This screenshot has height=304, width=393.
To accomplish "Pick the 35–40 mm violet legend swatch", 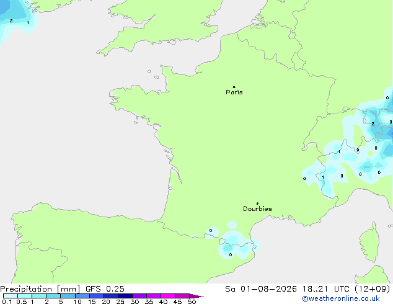I will [x=153, y=296].
